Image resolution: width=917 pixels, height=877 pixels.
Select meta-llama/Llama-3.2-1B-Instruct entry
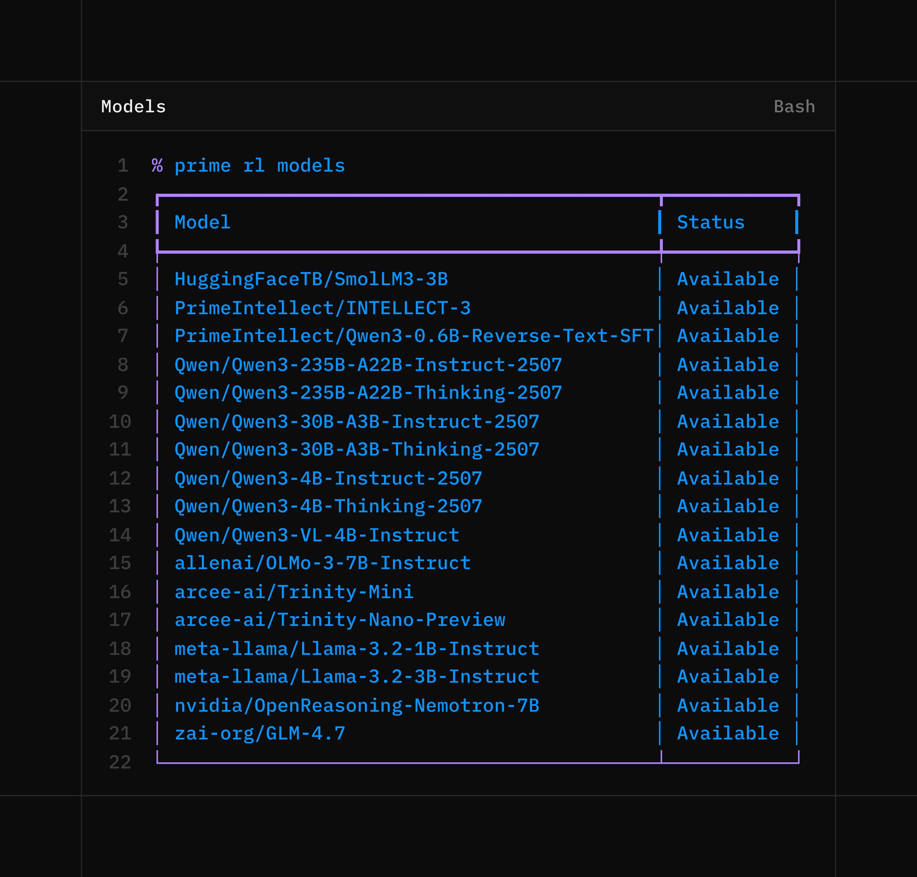(x=357, y=649)
